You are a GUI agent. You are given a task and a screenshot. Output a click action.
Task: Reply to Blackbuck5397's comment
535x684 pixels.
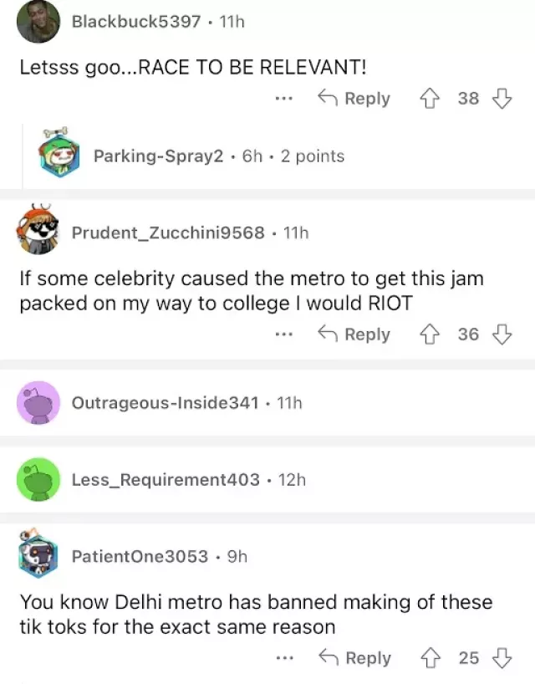click(x=354, y=98)
